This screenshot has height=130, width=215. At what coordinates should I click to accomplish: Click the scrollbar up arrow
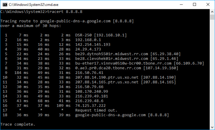click(x=212, y=12)
